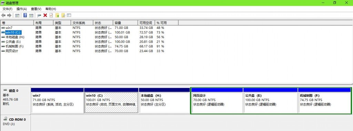
Task: Select the win7 partition block on disk map
Action: point(58,100)
